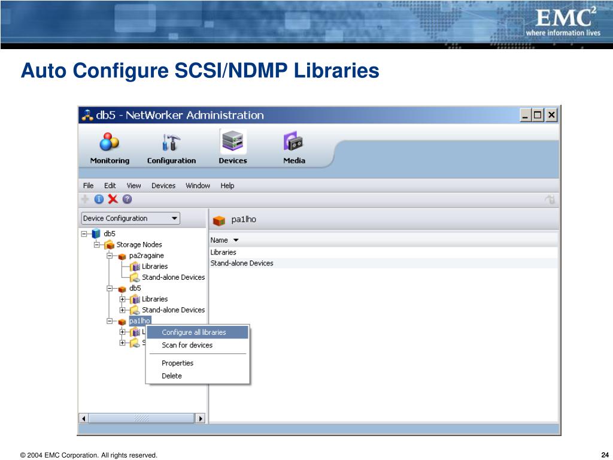Screen dimensions: 613x460
Task: Open the Help menu
Action: [227, 186]
